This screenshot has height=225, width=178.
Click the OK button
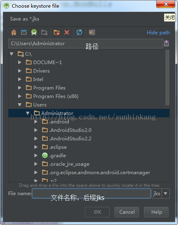tap(97, 212)
